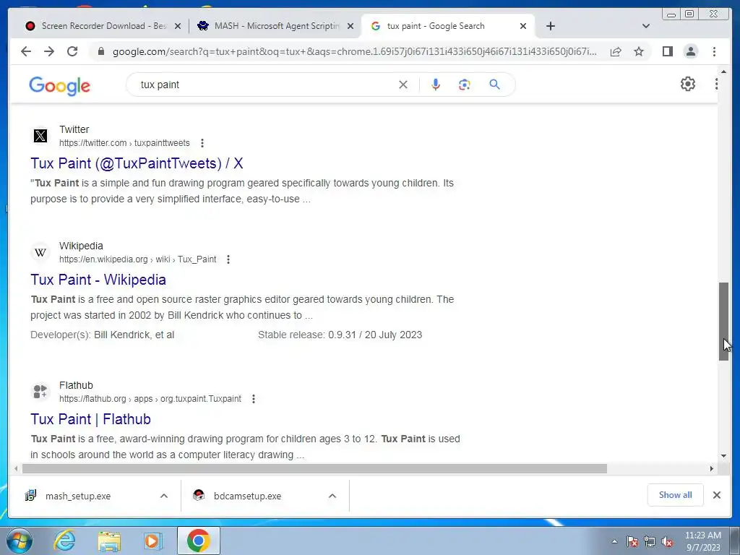Open Windows Media Player from taskbar
The image size is (740, 555).
pyautogui.click(x=152, y=541)
